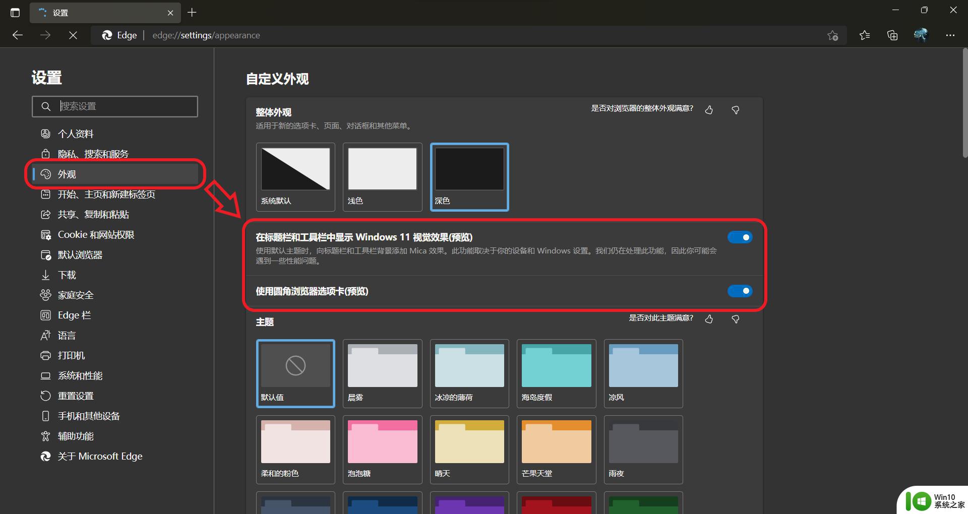
Task: Toggle rounded browser tabs switch
Action: click(x=740, y=291)
